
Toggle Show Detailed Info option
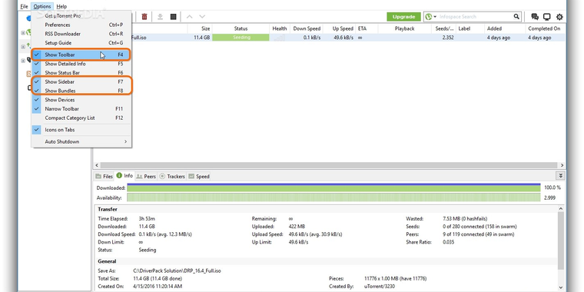81,64
